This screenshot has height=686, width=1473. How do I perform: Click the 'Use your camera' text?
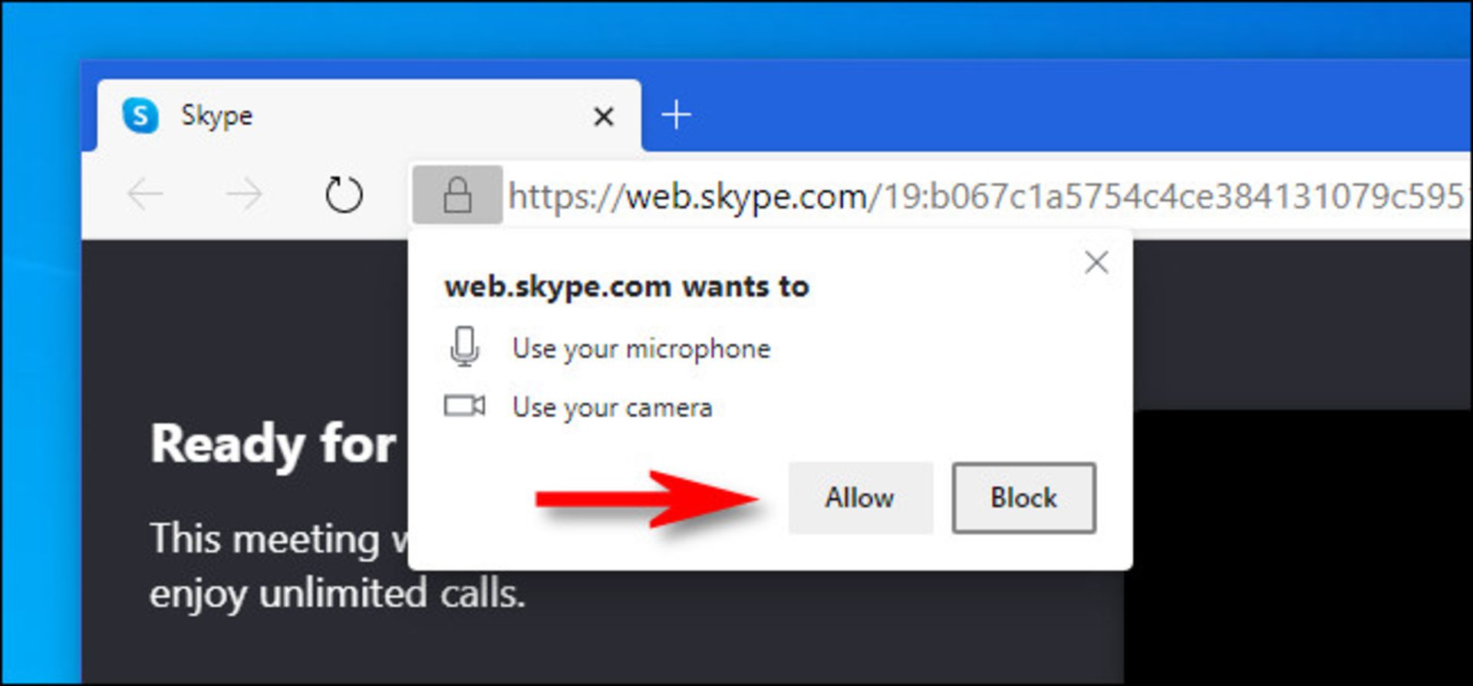[612, 408]
